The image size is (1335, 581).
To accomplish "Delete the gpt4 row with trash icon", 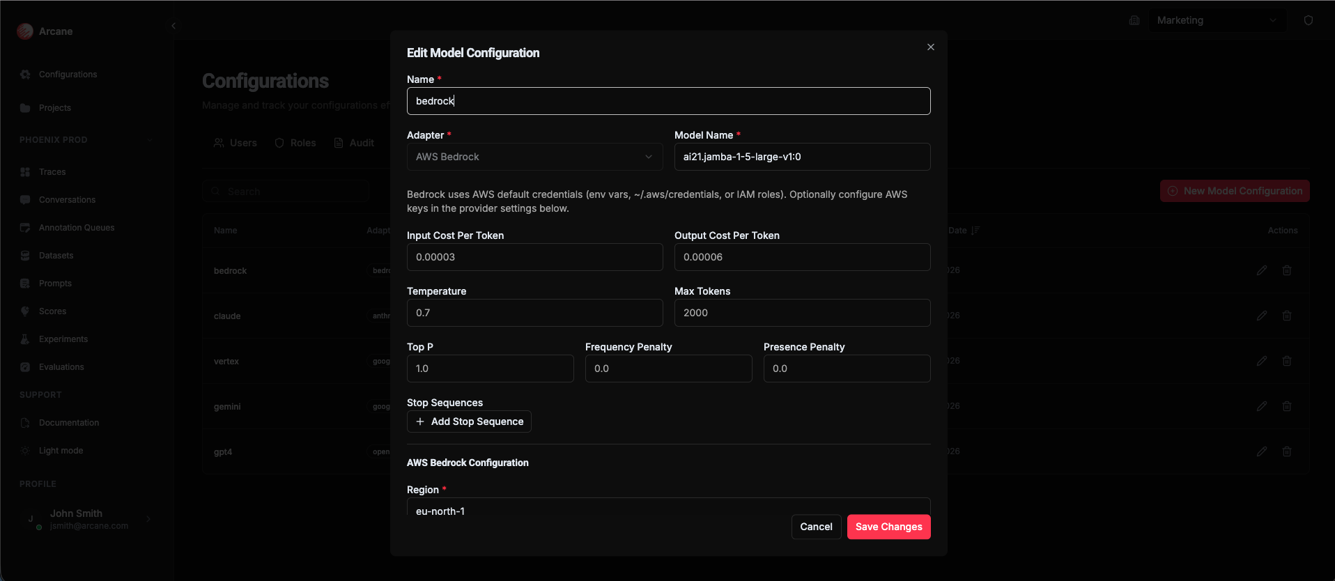I will point(1287,451).
